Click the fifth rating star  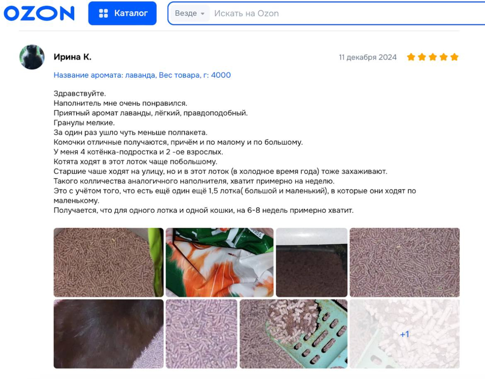point(454,57)
